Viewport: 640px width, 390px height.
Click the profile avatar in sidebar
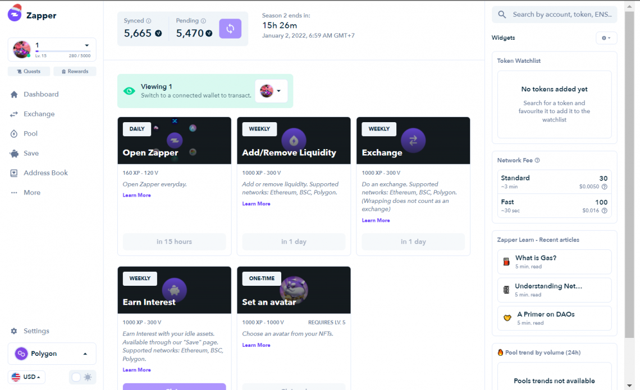(x=22, y=49)
